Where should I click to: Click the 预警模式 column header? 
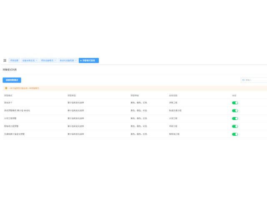point(8,95)
